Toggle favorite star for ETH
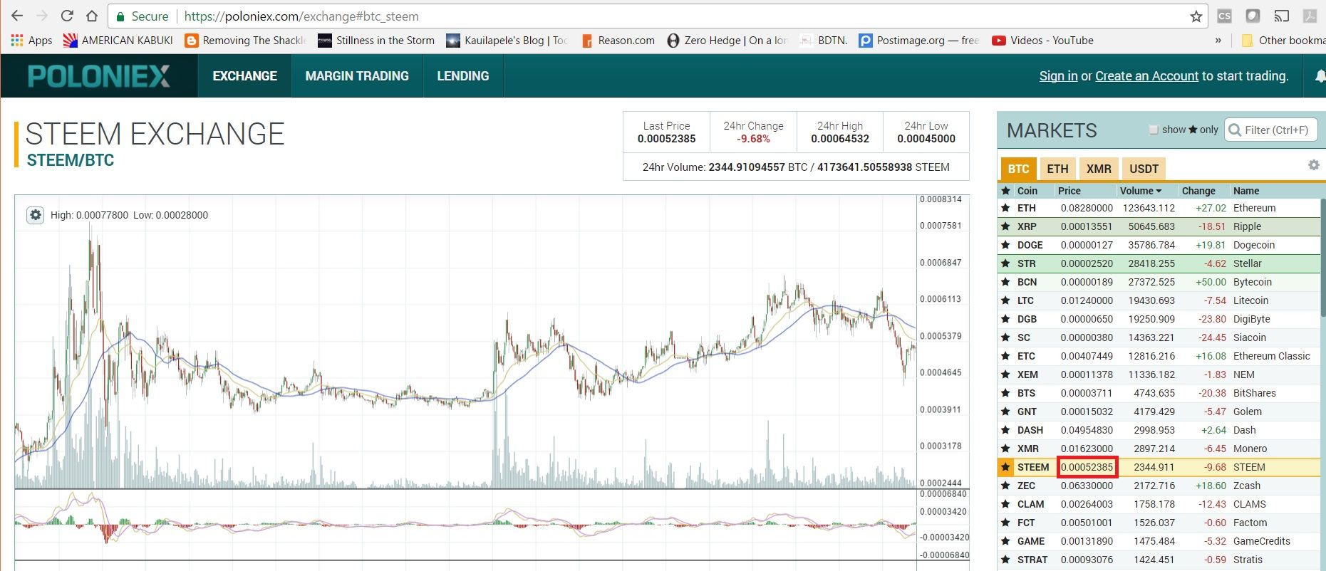1326x571 pixels. [x=1005, y=208]
